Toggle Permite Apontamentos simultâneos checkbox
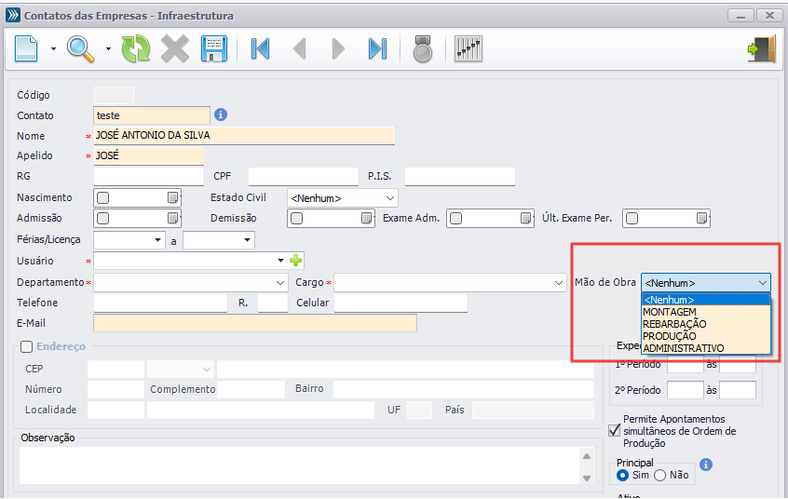Image resolution: width=788 pixels, height=499 pixels. (x=614, y=430)
